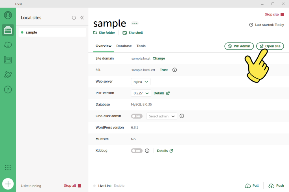Click the SSL info icon
The image size is (289, 192).
174,70
